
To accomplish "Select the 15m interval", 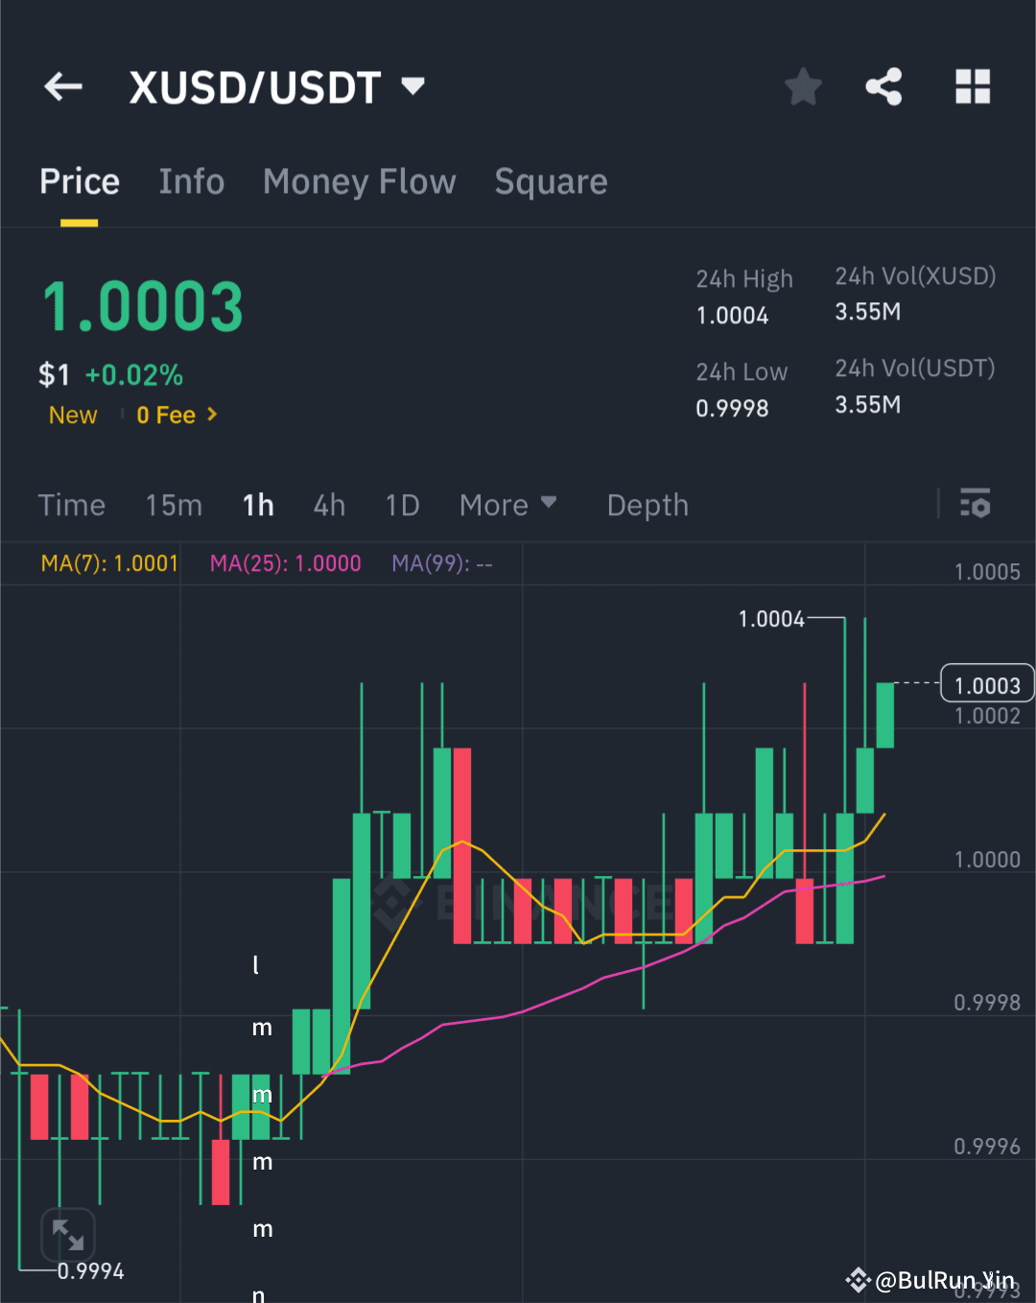I will [x=174, y=505].
